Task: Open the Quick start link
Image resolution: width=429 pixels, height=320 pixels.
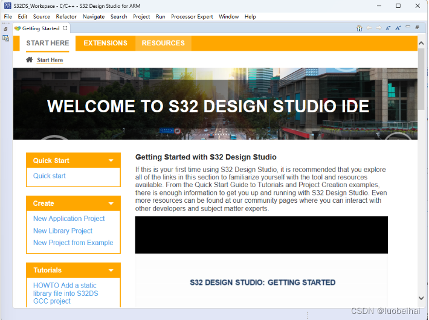Action: tap(50, 176)
